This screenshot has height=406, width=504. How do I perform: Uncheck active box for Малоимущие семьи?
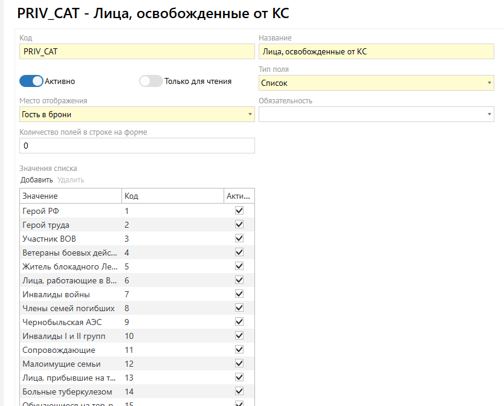pyautogui.click(x=239, y=364)
